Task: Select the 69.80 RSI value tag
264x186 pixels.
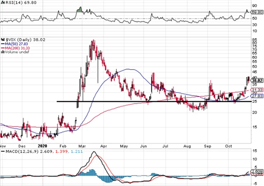Action: (x=256, y=13)
